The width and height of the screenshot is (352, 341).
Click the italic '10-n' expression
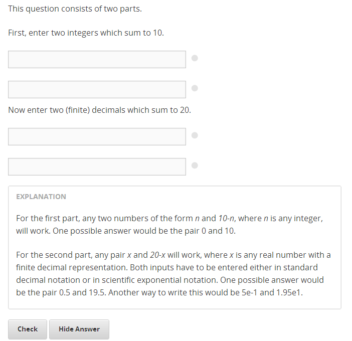click(x=224, y=219)
